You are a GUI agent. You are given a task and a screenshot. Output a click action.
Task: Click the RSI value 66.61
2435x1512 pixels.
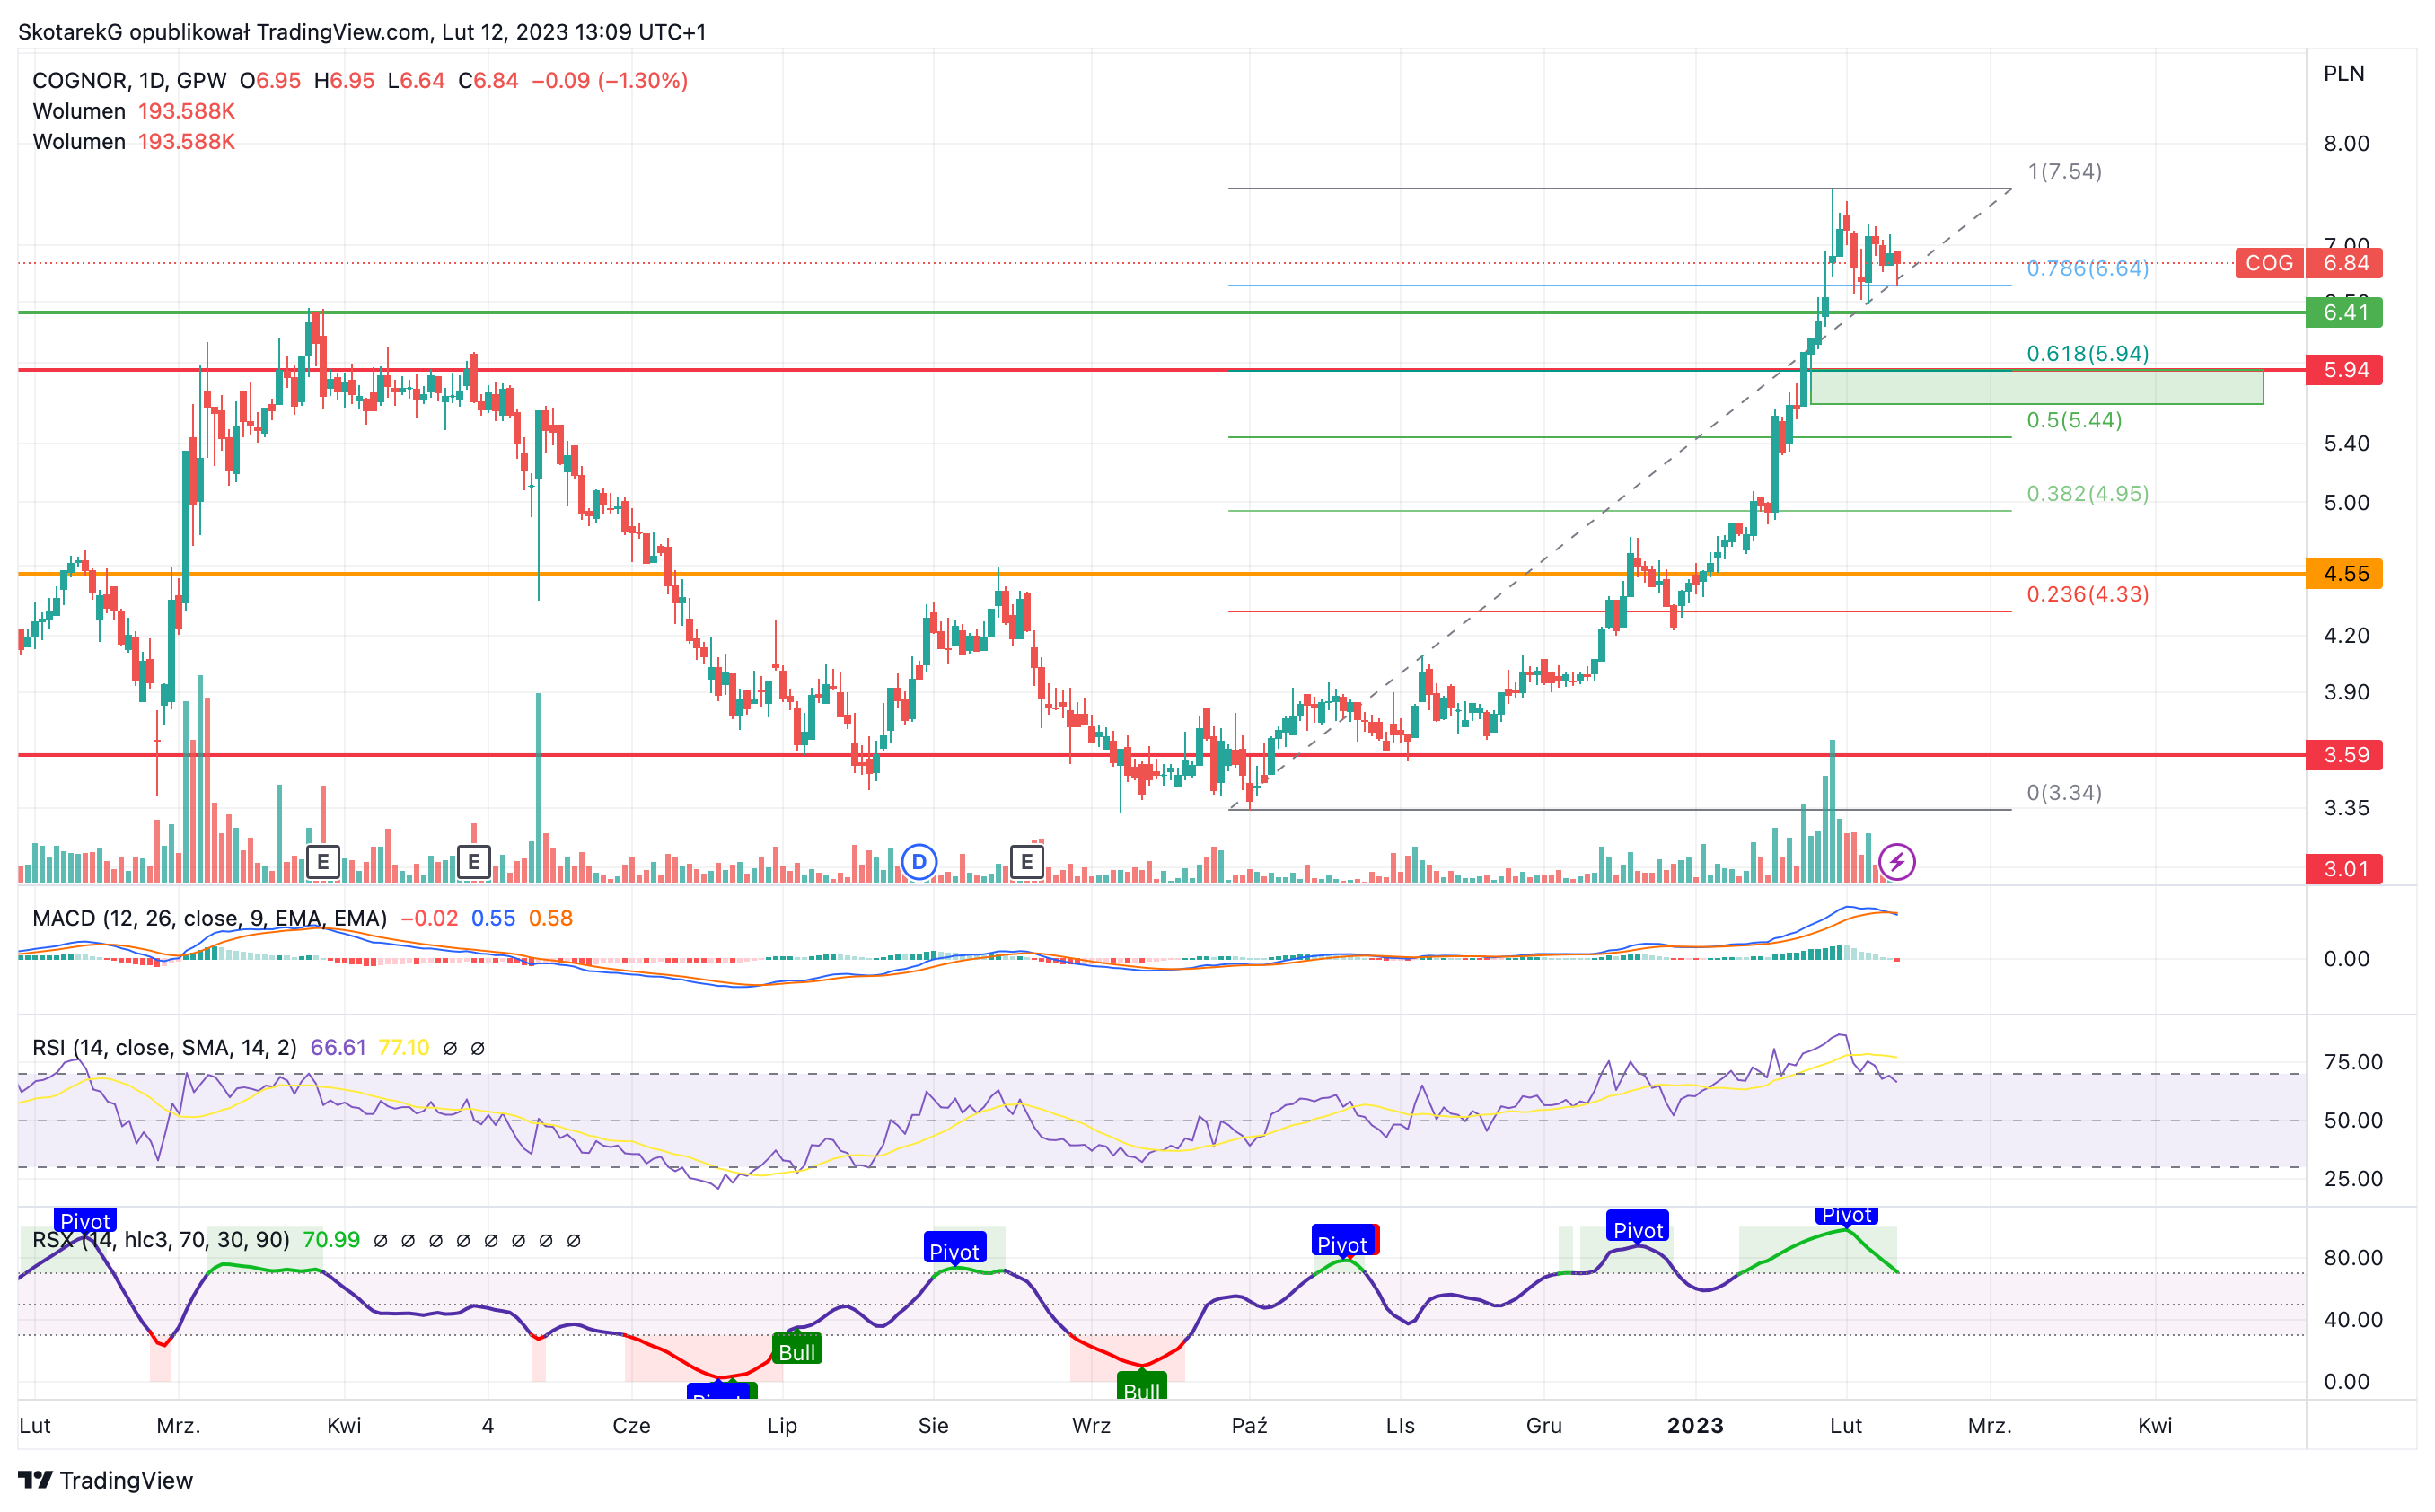338,1047
